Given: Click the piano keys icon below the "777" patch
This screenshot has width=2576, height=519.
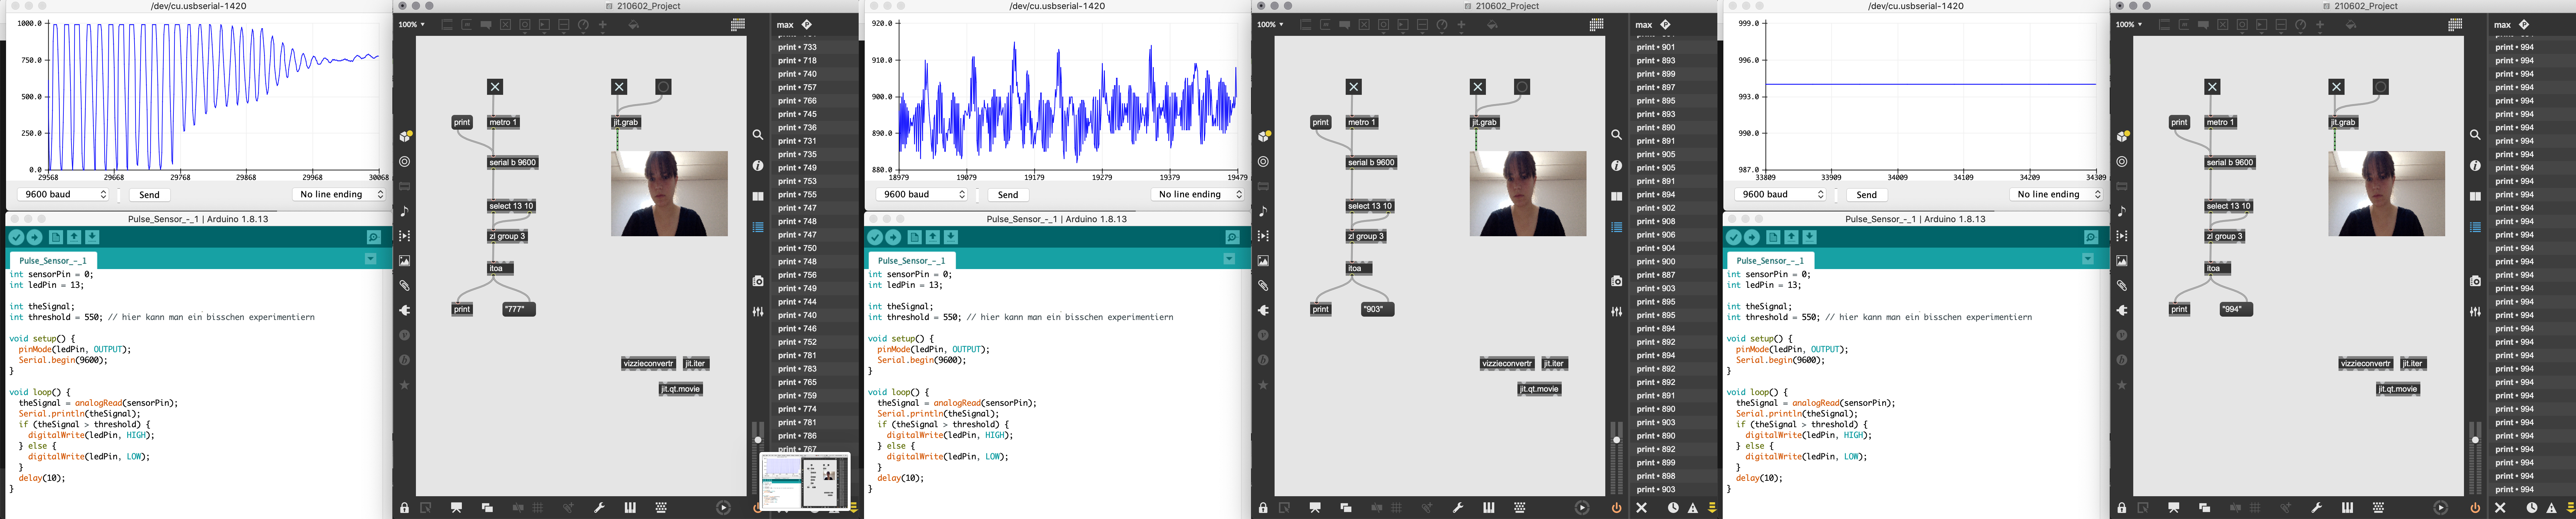Looking at the screenshot, I should tap(630, 508).
